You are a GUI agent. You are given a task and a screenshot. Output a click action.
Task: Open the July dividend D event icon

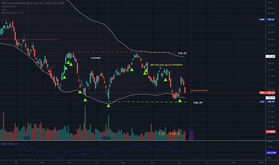point(105,138)
